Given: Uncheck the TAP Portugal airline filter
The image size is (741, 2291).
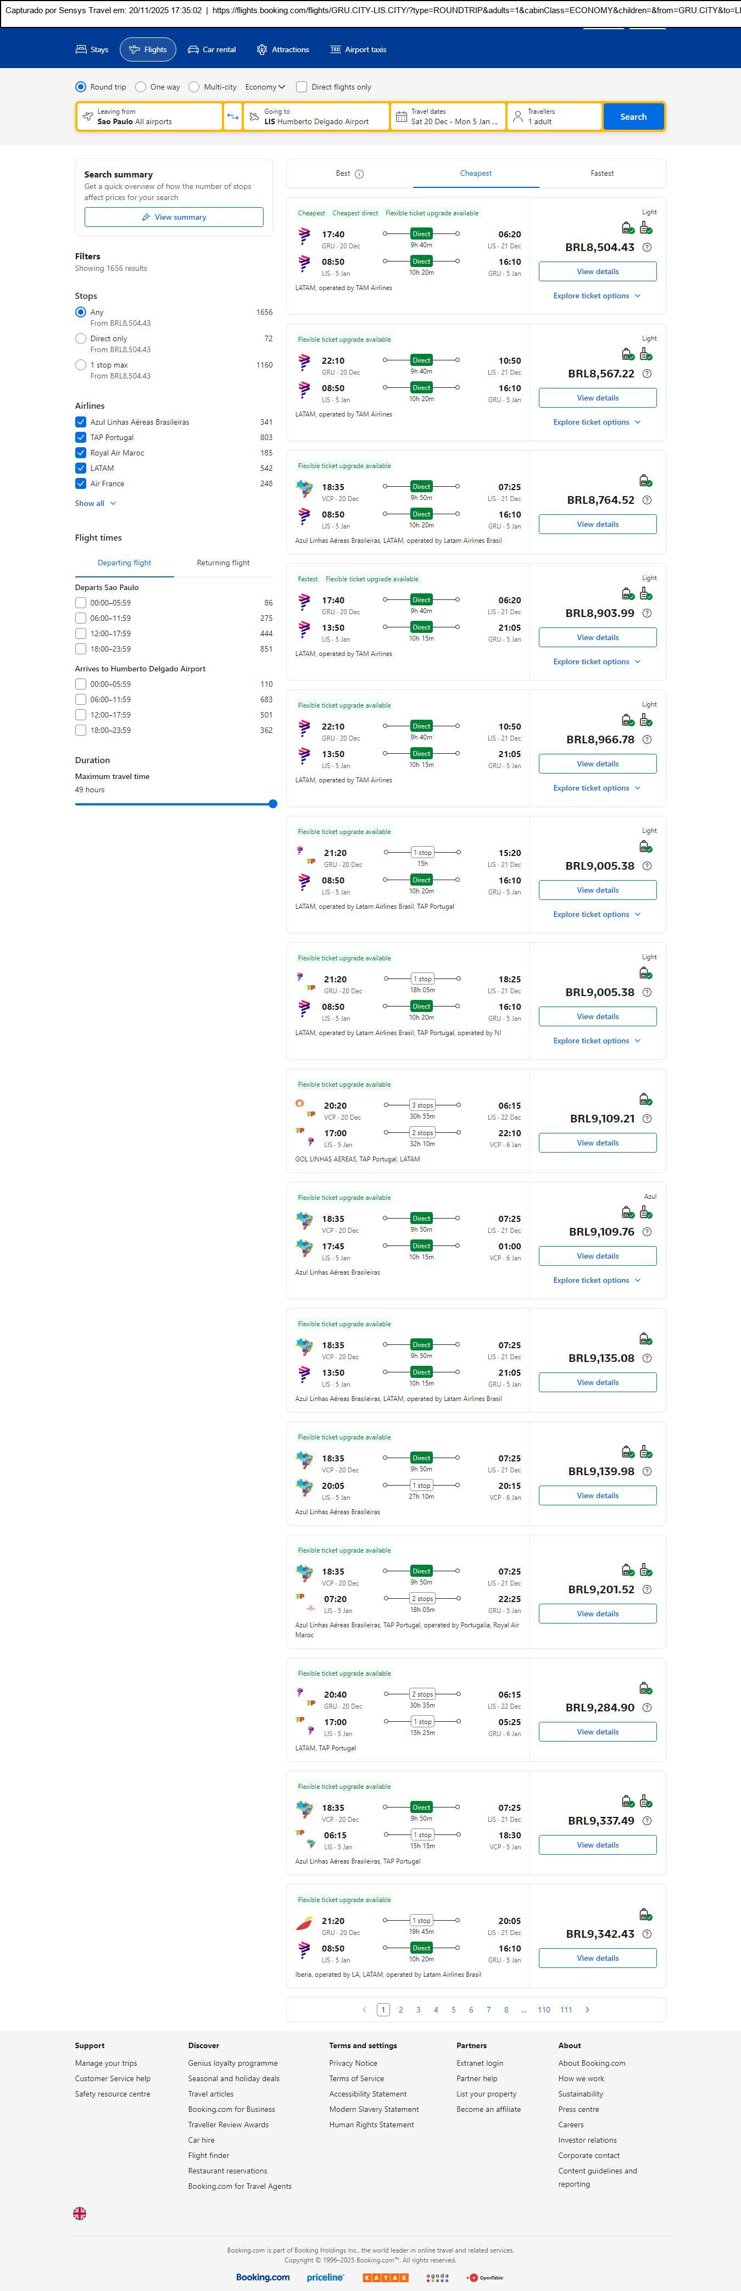Looking at the screenshot, I should (x=81, y=437).
